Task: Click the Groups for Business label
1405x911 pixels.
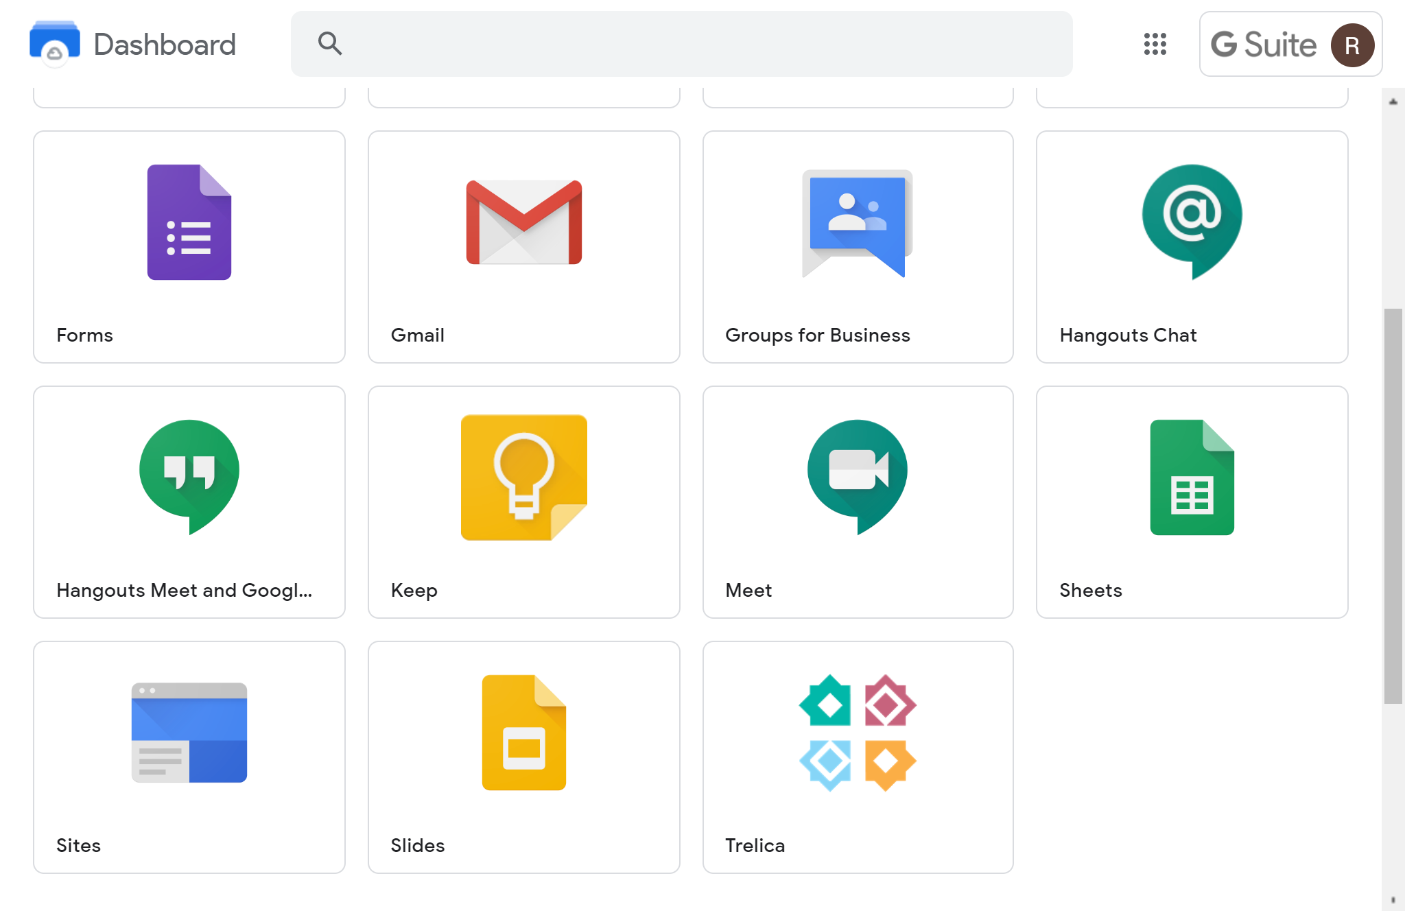Action: (x=818, y=335)
